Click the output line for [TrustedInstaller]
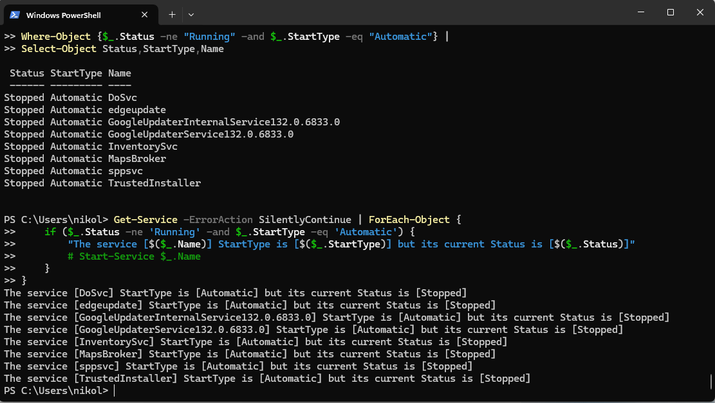This screenshot has height=403, width=715. [x=267, y=379]
